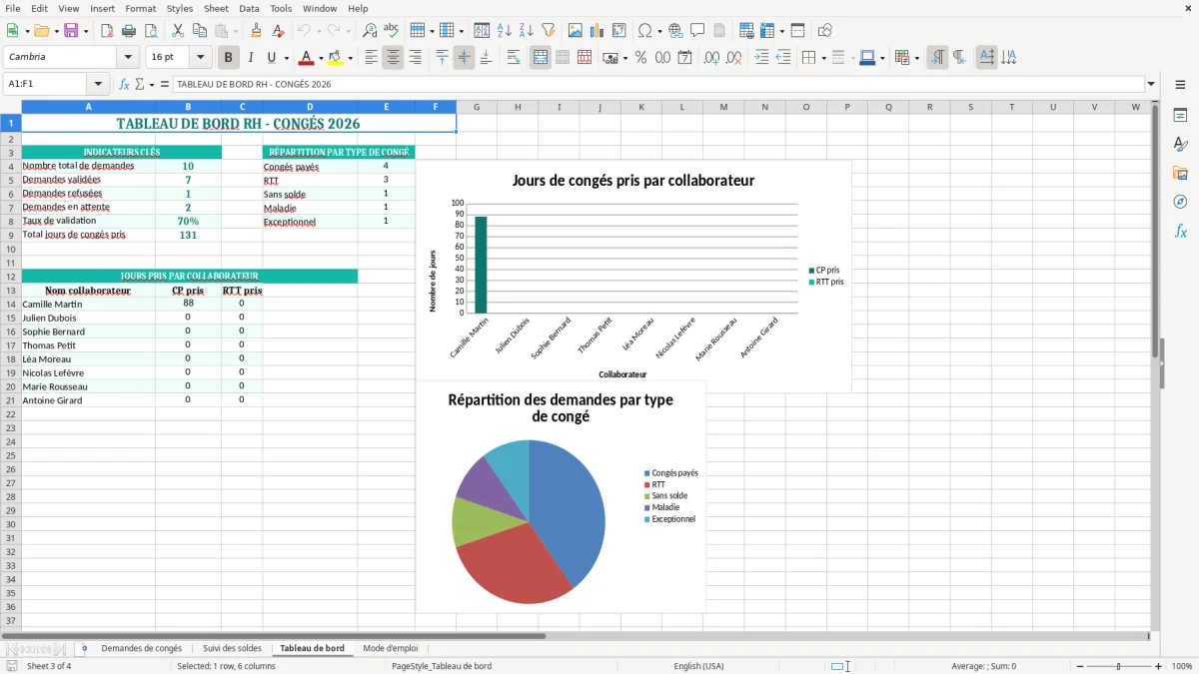Toggle Underline formatting
This screenshot has height=674, width=1199.
(x=271, y=58)
